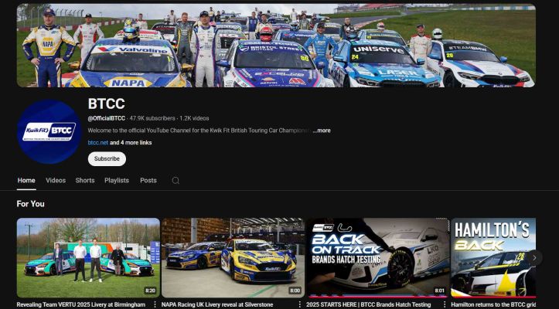Open the Home tab
Viewport: 559px width, 309px height.
(x=26, y=181)
